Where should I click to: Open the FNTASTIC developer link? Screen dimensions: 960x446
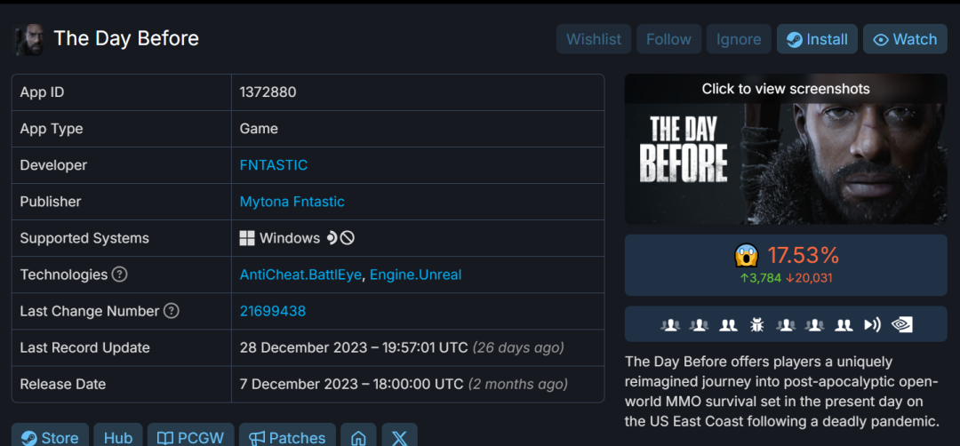274,165
